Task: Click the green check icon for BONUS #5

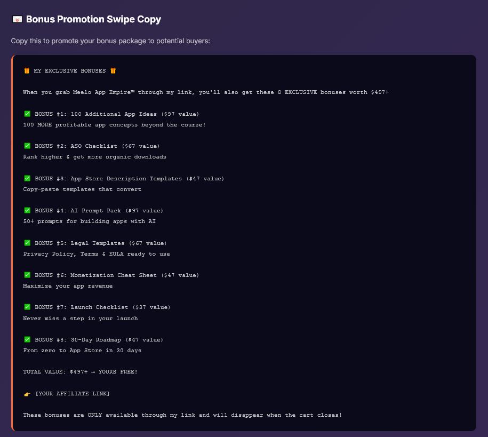Action: point(27,243)
